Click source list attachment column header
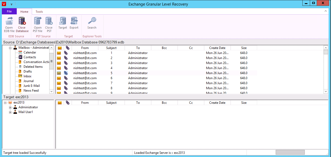 [68, 48]
